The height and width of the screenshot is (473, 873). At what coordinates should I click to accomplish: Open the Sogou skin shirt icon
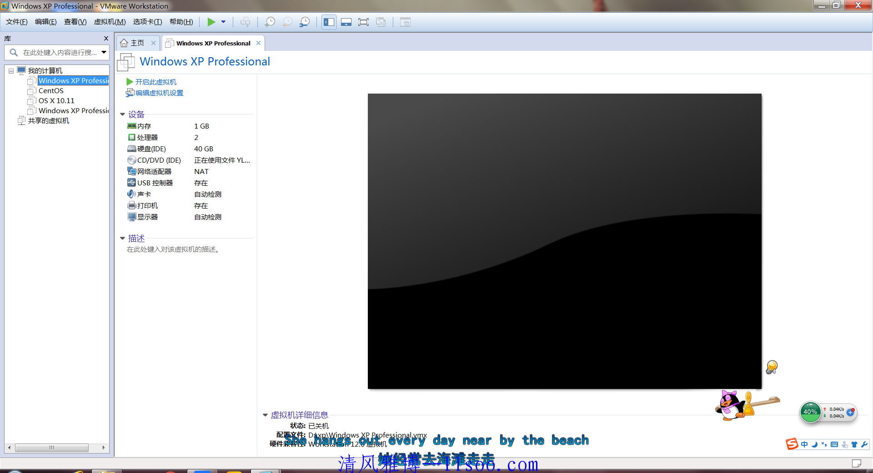coord(854,444)
